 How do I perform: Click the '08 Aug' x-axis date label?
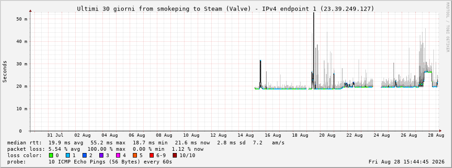[164, 135]
